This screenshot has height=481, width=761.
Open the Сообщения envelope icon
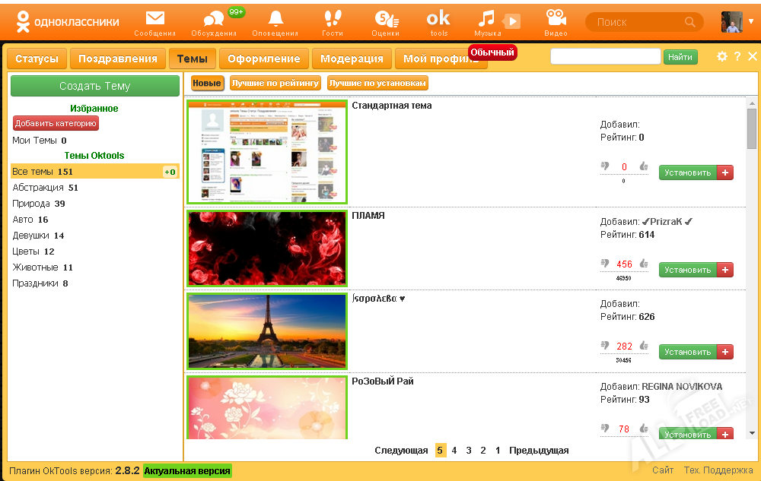(x=155, y=20)
